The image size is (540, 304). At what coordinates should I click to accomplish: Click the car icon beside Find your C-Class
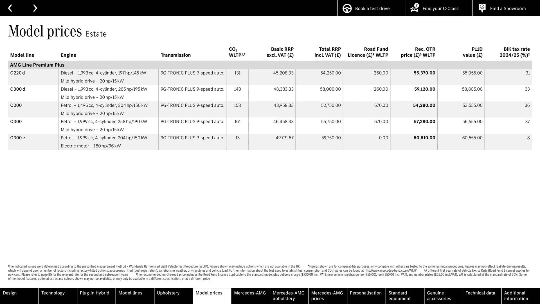click(414, 8)
